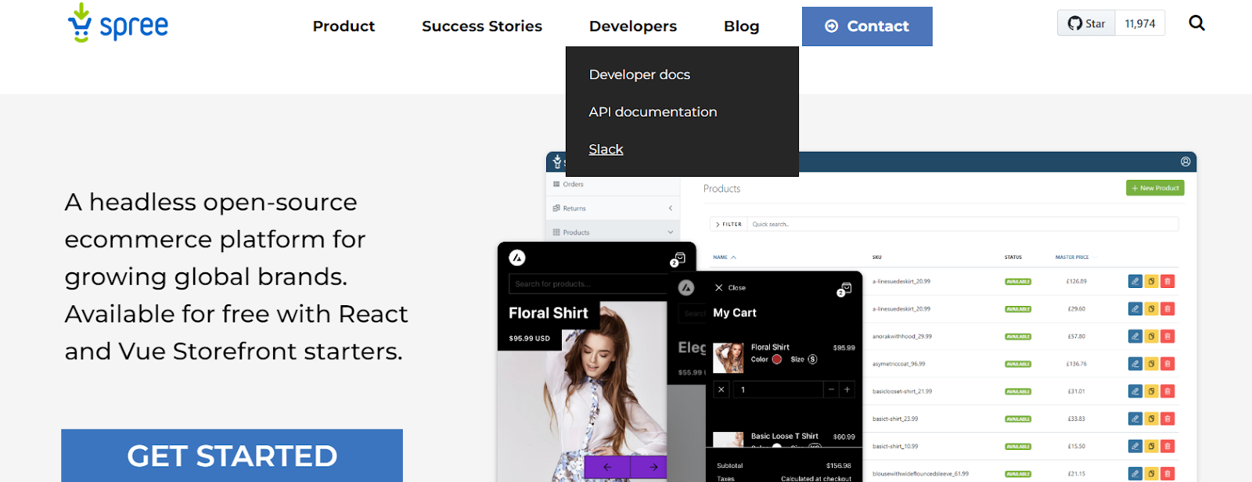Click AVAILABLE badge in £57.80 row
The image size is (1252, 482).
tap(1018, 336)
